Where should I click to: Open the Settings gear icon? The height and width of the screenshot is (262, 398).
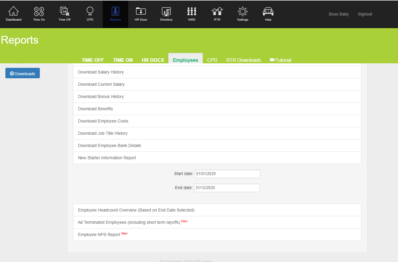[243, 12]
